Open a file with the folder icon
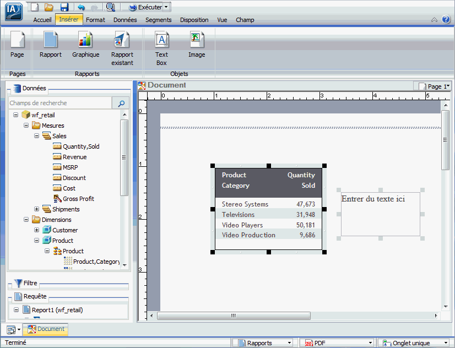This screenshot has height=348, width=455. [48, 7]
